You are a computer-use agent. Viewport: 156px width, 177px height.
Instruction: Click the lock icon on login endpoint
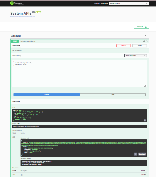pyautogui.click(x=144, y=41)
